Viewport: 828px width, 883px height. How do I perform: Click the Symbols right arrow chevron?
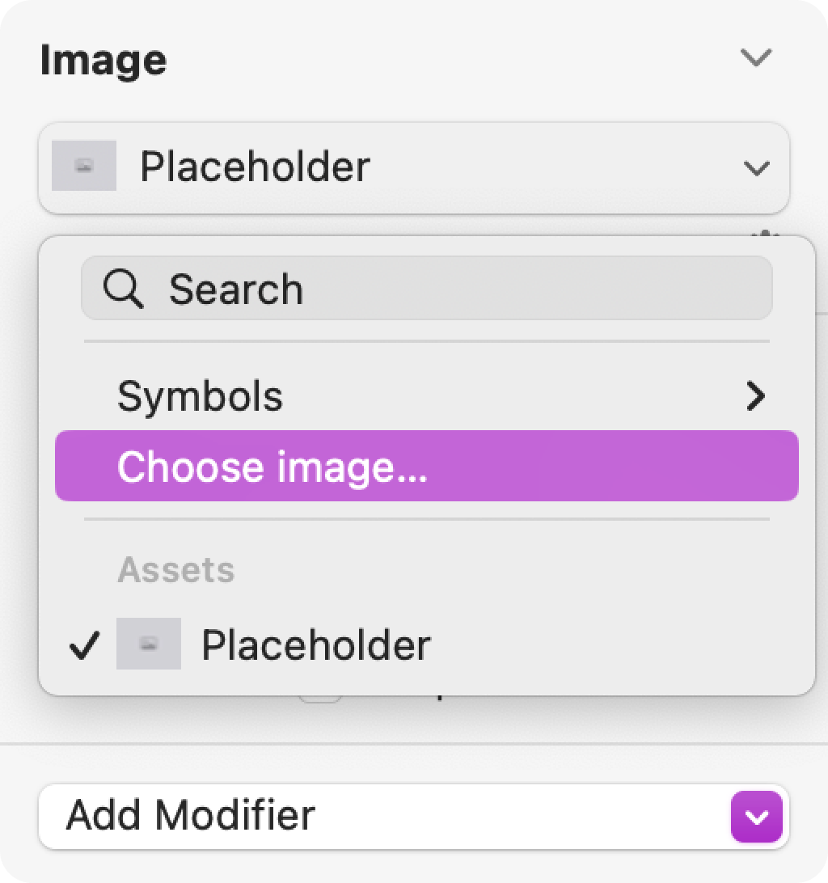(x=755, y=396)
